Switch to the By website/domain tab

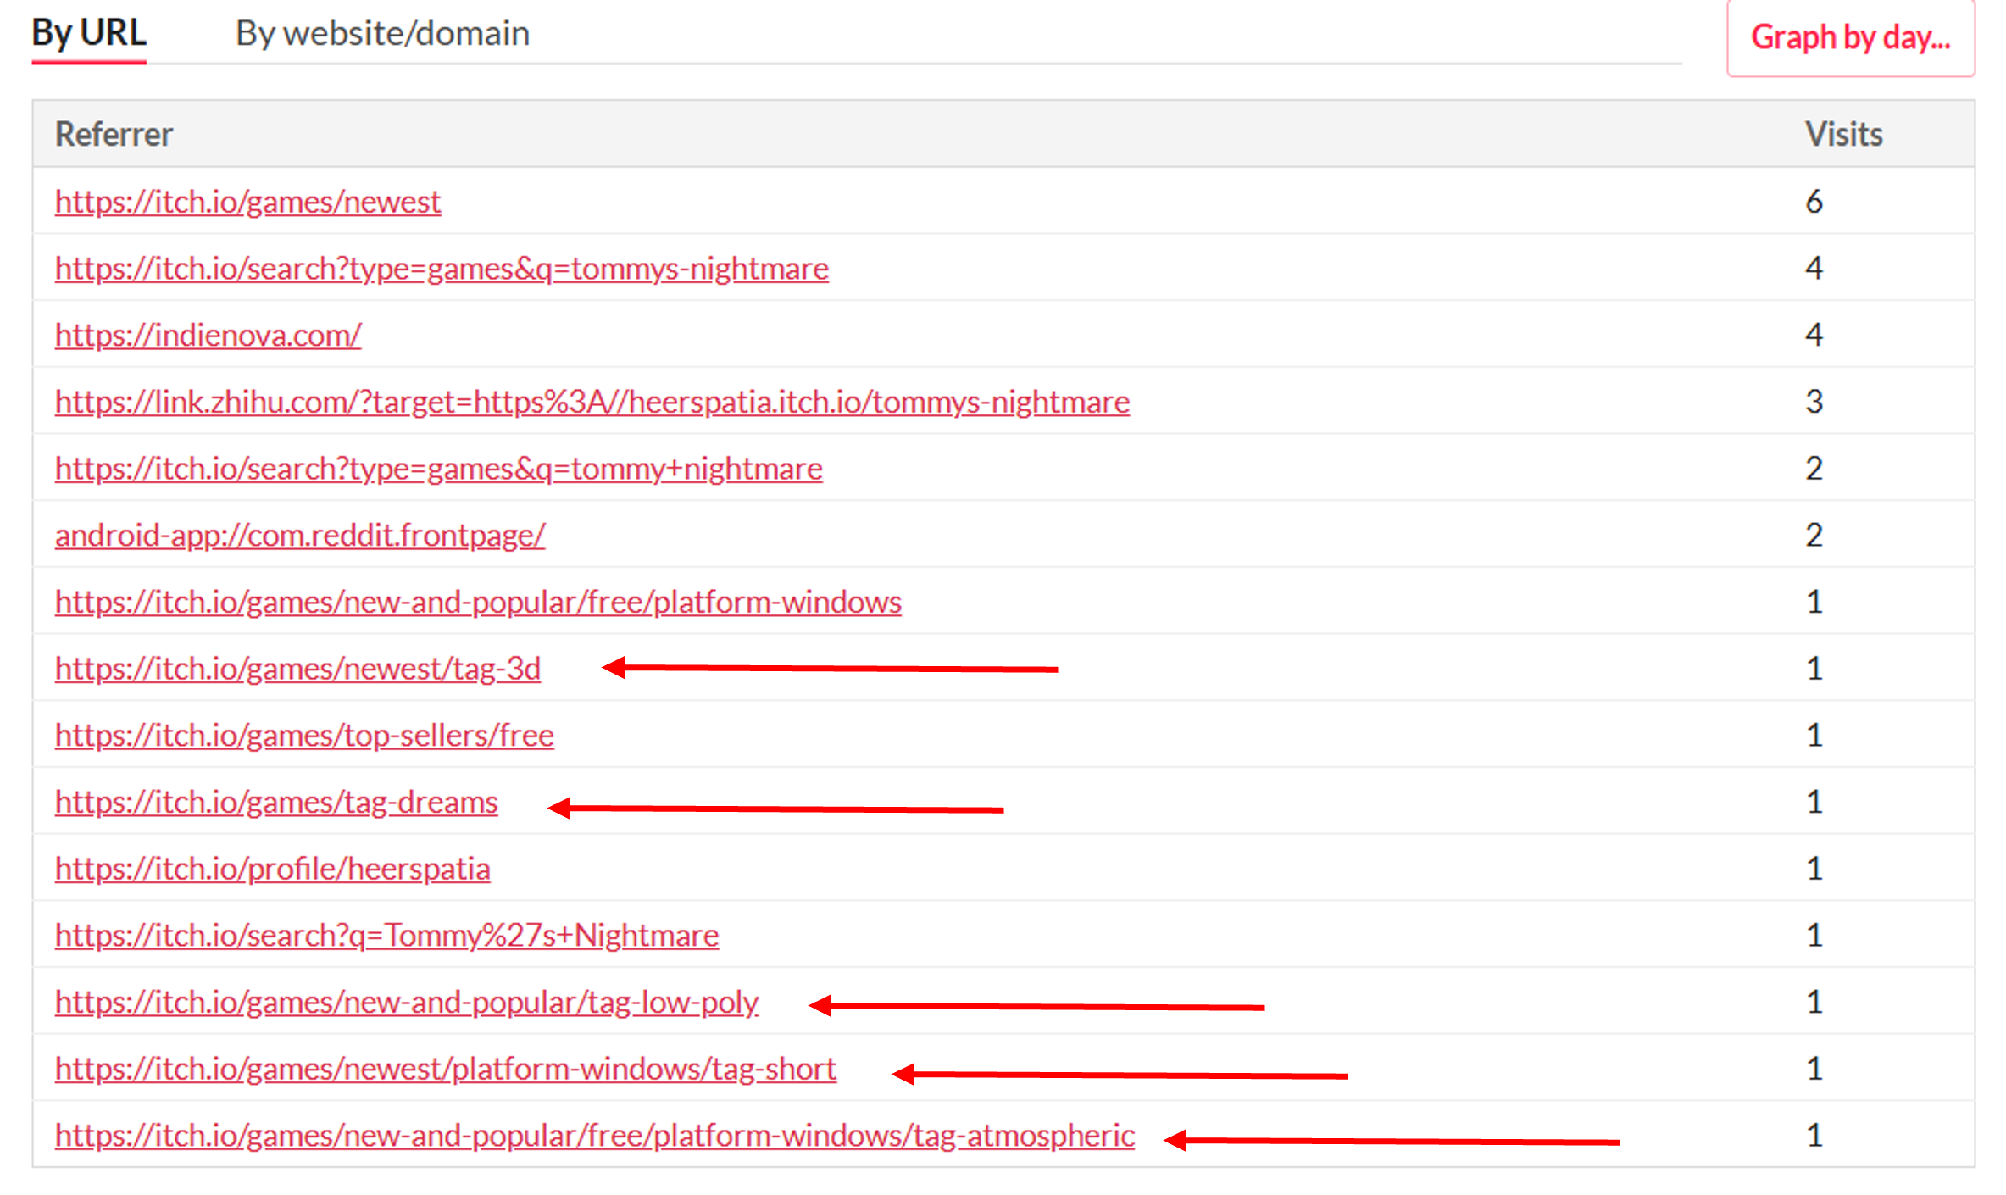382,34
